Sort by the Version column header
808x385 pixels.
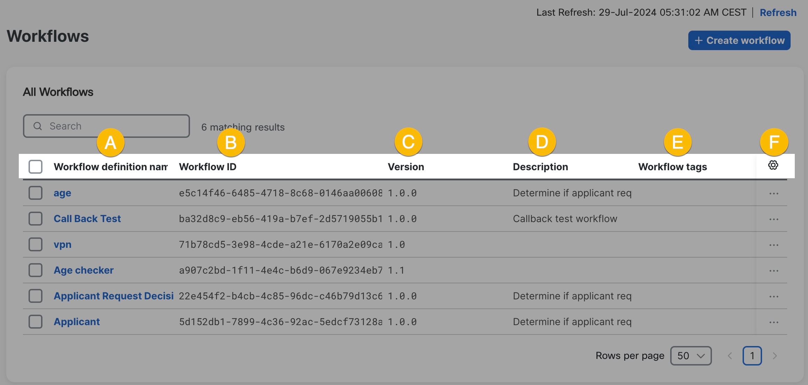(406, 167)
